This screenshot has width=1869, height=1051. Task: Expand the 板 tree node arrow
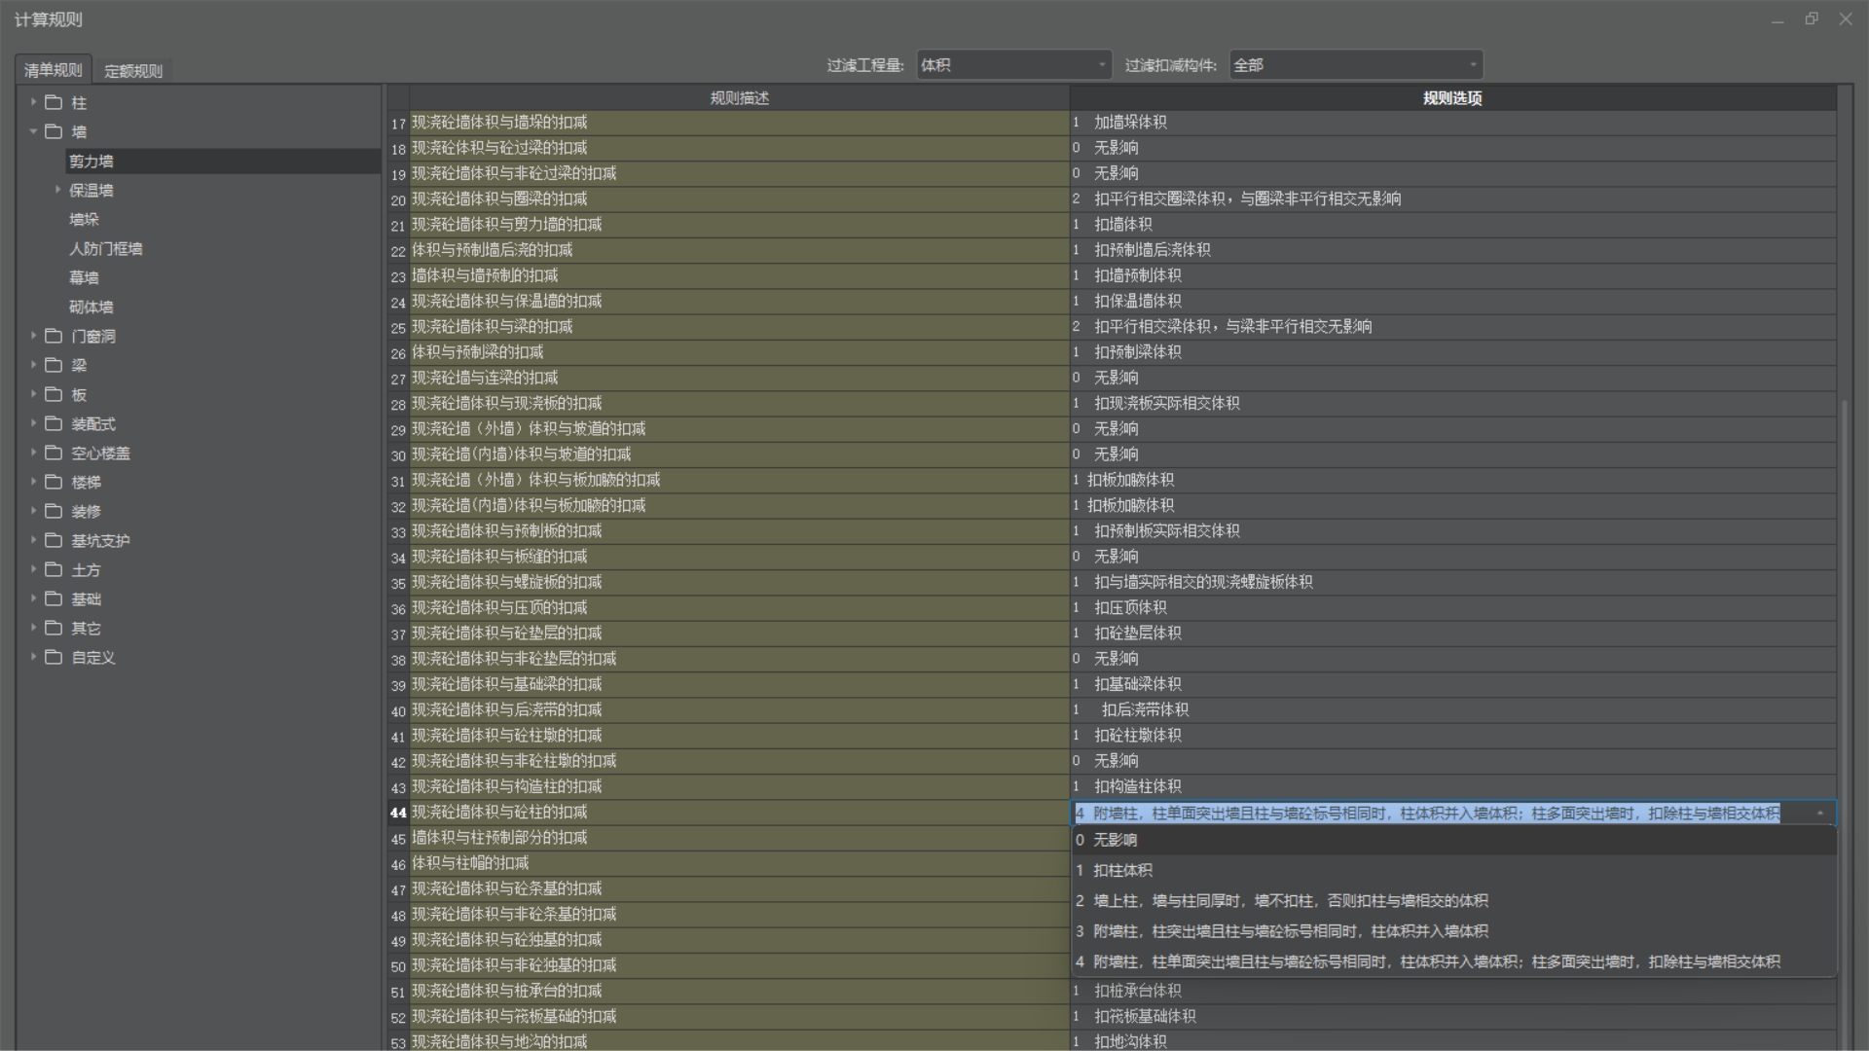click(x=33, y=394)
